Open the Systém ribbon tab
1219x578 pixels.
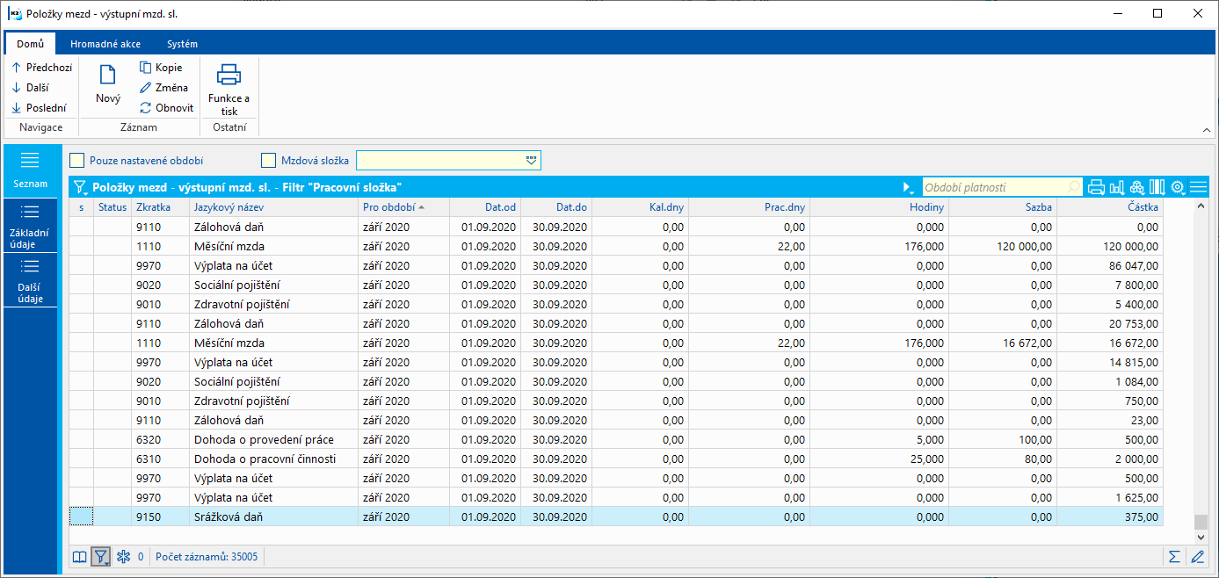tap(182, 44)
